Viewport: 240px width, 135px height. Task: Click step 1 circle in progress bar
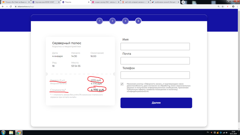pos(99,21)
